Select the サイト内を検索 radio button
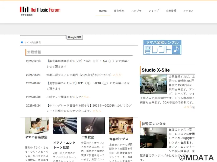The image size is (217, 162). 22,42
